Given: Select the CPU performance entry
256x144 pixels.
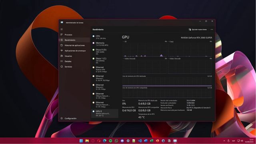Looking at the screenshot, I should pyautogui.click(x=105, y=37).
